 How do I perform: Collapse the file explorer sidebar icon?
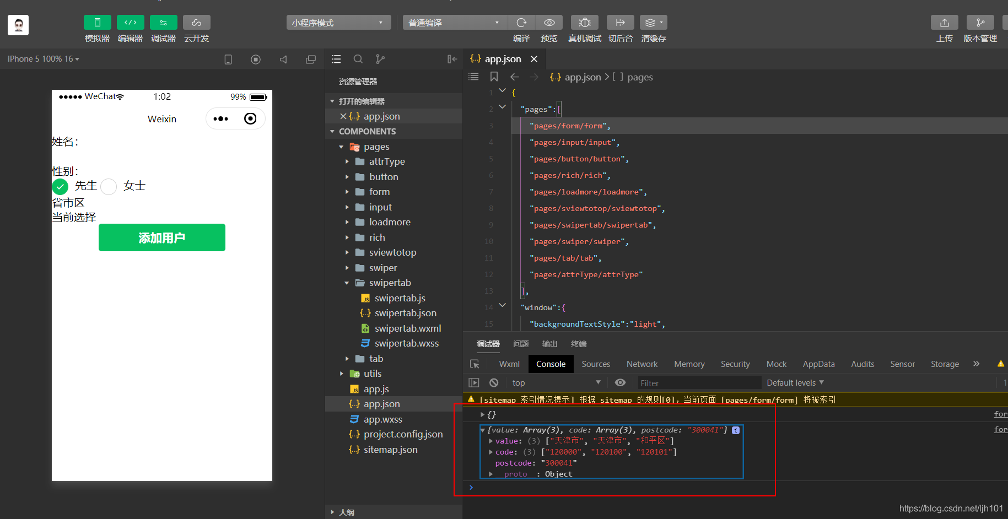coord(452,59)
